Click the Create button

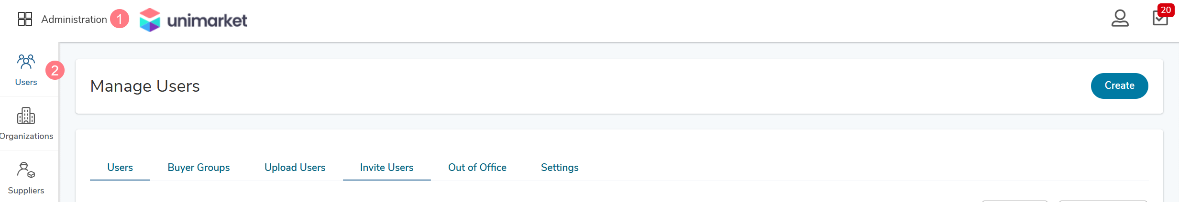[x=1119, y=86]
